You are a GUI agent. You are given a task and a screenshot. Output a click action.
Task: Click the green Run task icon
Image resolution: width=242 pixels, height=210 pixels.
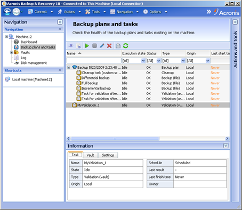[87, 46]
